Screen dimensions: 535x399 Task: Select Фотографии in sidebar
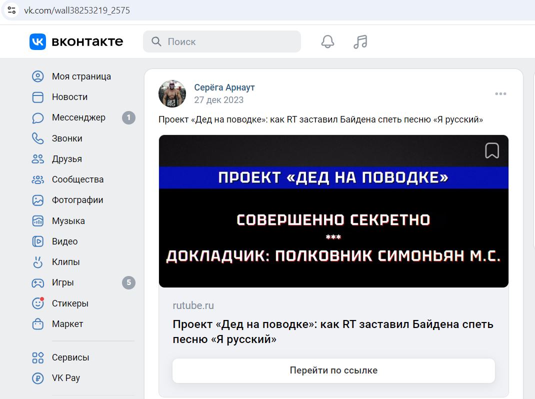tap(77, 200)
